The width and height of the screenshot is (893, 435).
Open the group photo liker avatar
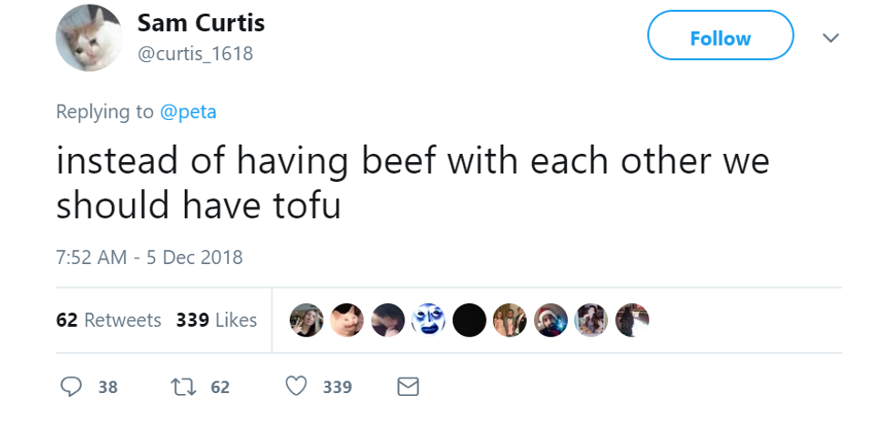(510, 320)
